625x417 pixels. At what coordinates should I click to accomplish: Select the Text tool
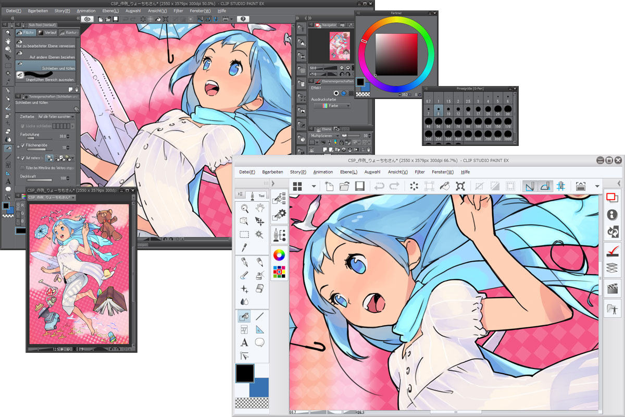(x=244, y=342)
